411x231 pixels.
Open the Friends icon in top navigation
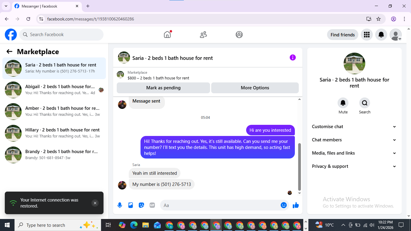tap(203, 35)
